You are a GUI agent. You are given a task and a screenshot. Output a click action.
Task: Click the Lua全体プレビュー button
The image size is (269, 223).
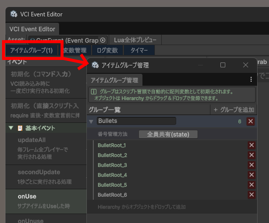pos(135,40)
